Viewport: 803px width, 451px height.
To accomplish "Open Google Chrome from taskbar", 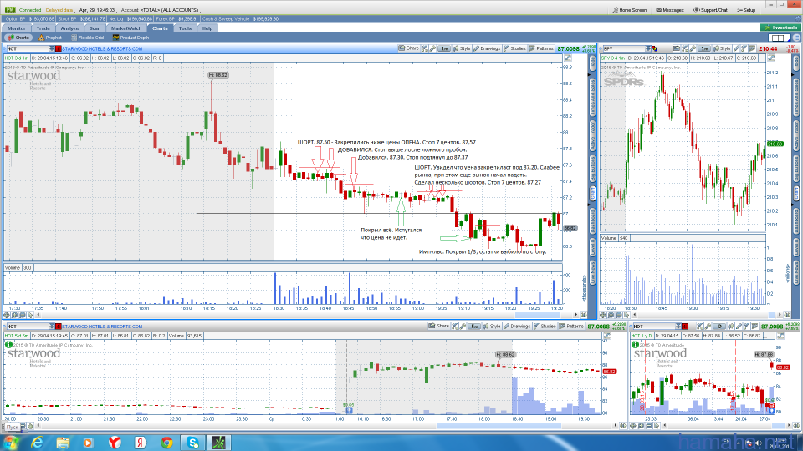I will coord(166,443).
